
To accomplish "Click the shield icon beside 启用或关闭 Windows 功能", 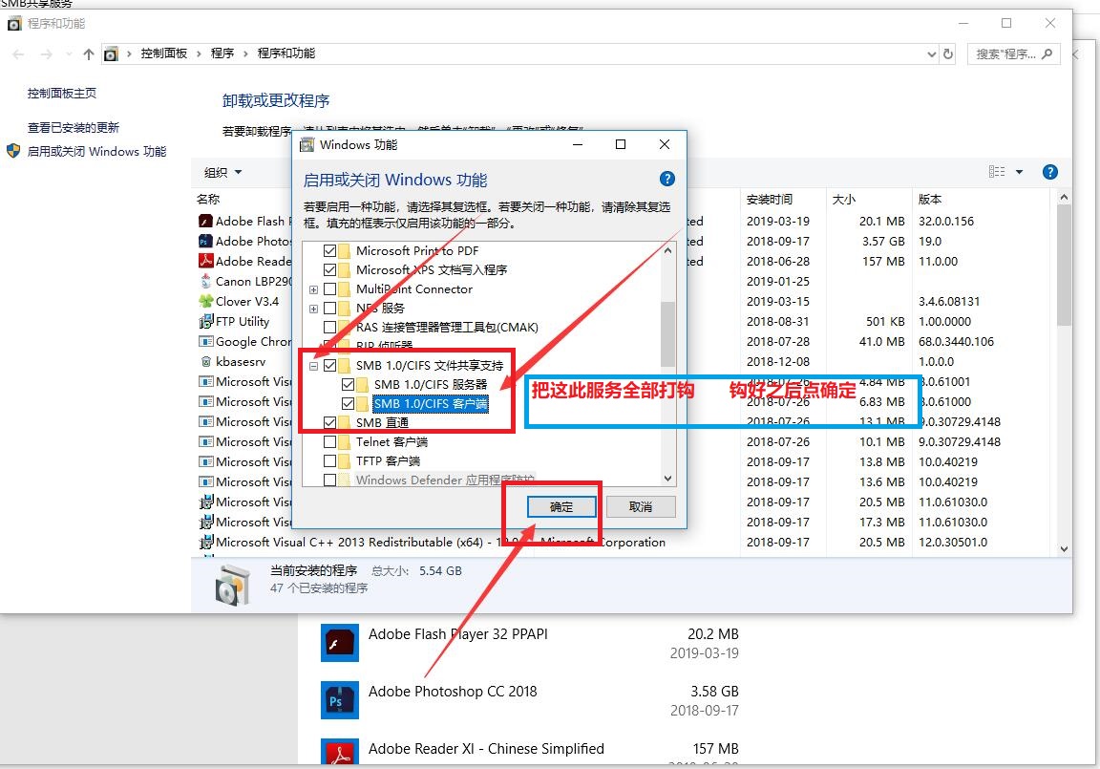I will click(x=13, y=151).
